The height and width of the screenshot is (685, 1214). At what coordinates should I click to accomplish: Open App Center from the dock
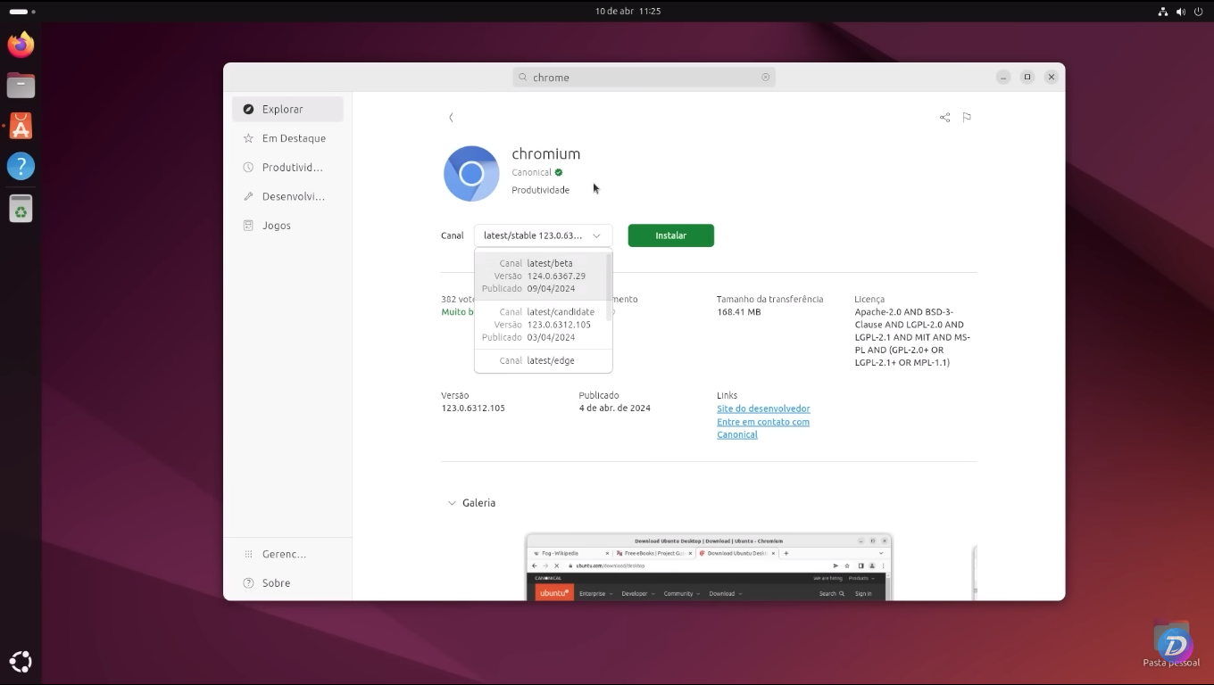click(x=21, y=126)
